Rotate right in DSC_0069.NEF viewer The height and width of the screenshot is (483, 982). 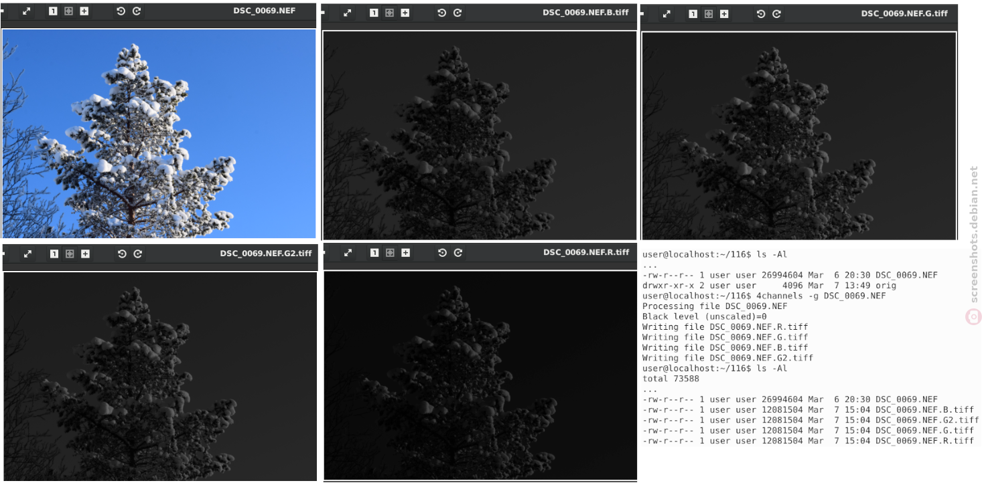coord(137,11)
